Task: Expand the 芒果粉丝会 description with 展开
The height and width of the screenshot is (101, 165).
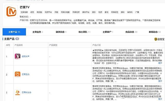Action: point(160,99)
